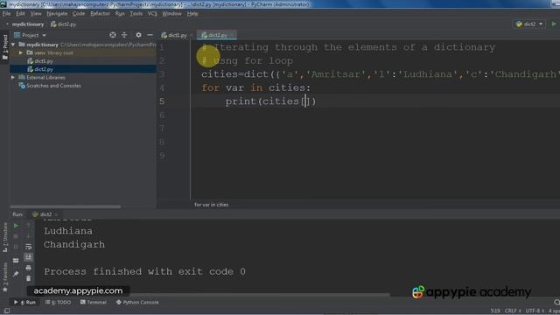
Task: Close dict2 tab in Run panel
Action: tap(56, 214)
